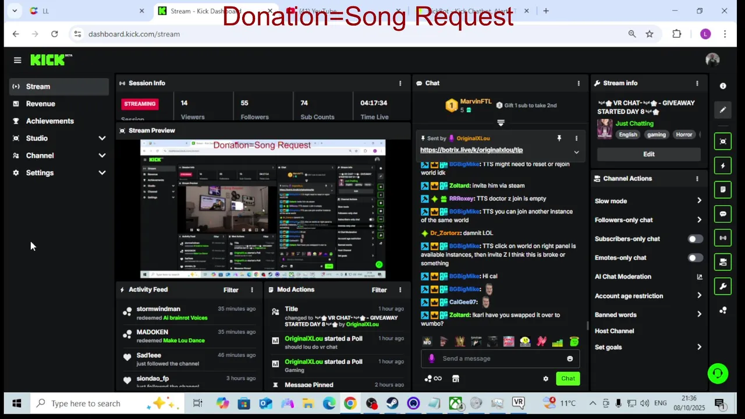Click the wrench icon in right toolbar
Image resolution: width=745 pixels, height=419 pixels.
(x=723, y=286)
